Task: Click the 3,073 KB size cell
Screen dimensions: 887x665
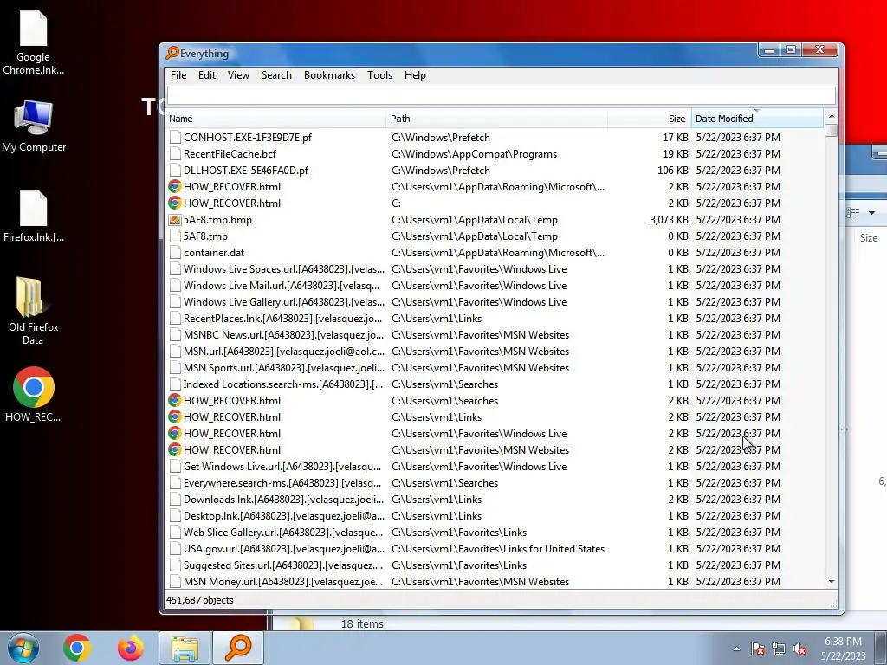Action: (670, 219)
